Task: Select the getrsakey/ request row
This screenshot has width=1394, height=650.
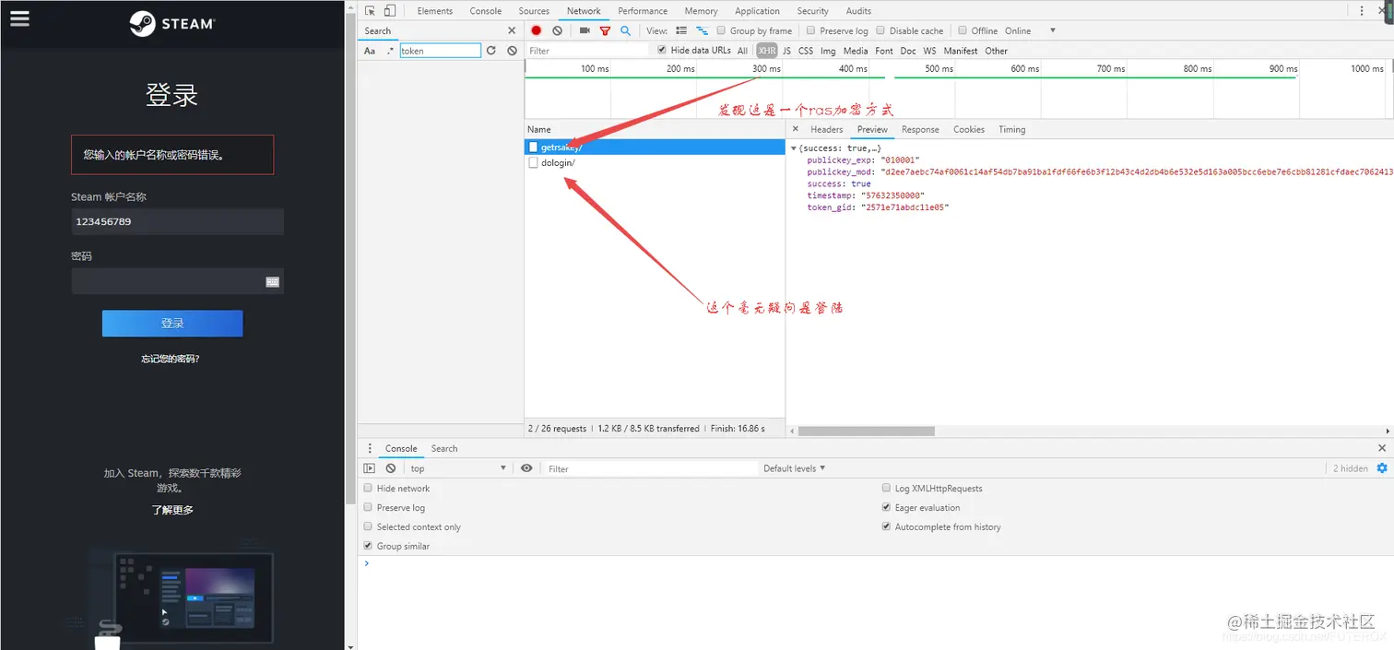Action: (x=655, y=148)
